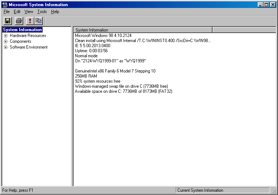This screenshot has width=278, height=195.
Task: Click the Uptime: 0:00:03:56 line
Action: tap(91, 51)
